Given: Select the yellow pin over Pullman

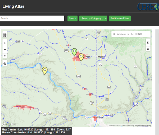Looking at the screenshot, I should coord(81,57).
